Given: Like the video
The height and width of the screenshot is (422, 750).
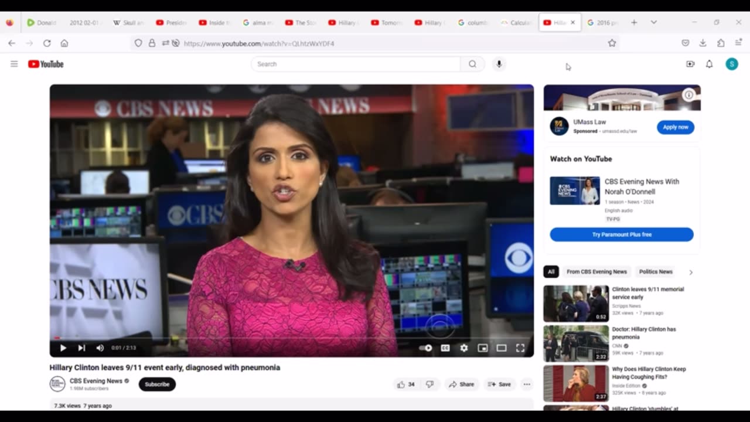Looking at the screenshot, I should pyautogui.click(x=405, y=384).
